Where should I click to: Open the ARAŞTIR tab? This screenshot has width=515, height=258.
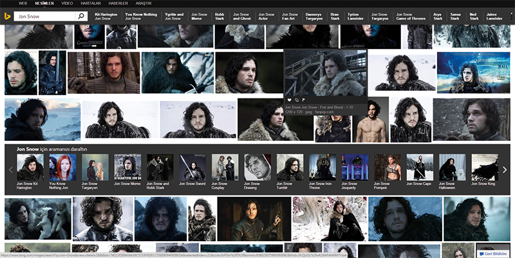coord(144,3)
